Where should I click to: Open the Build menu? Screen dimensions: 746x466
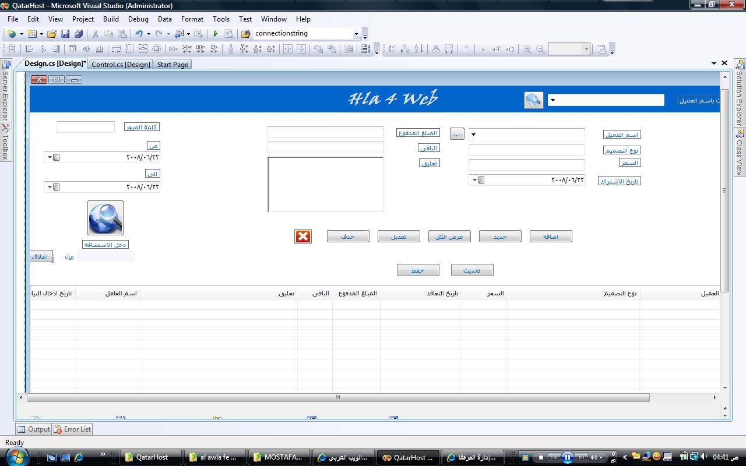[x=111, y=19]
